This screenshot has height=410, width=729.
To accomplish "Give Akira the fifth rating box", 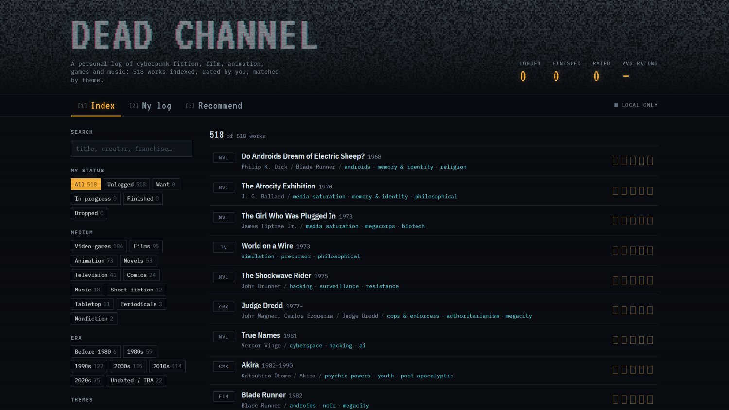I will [650, 370].
